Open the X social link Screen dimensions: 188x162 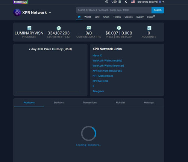tap(93, 86)
